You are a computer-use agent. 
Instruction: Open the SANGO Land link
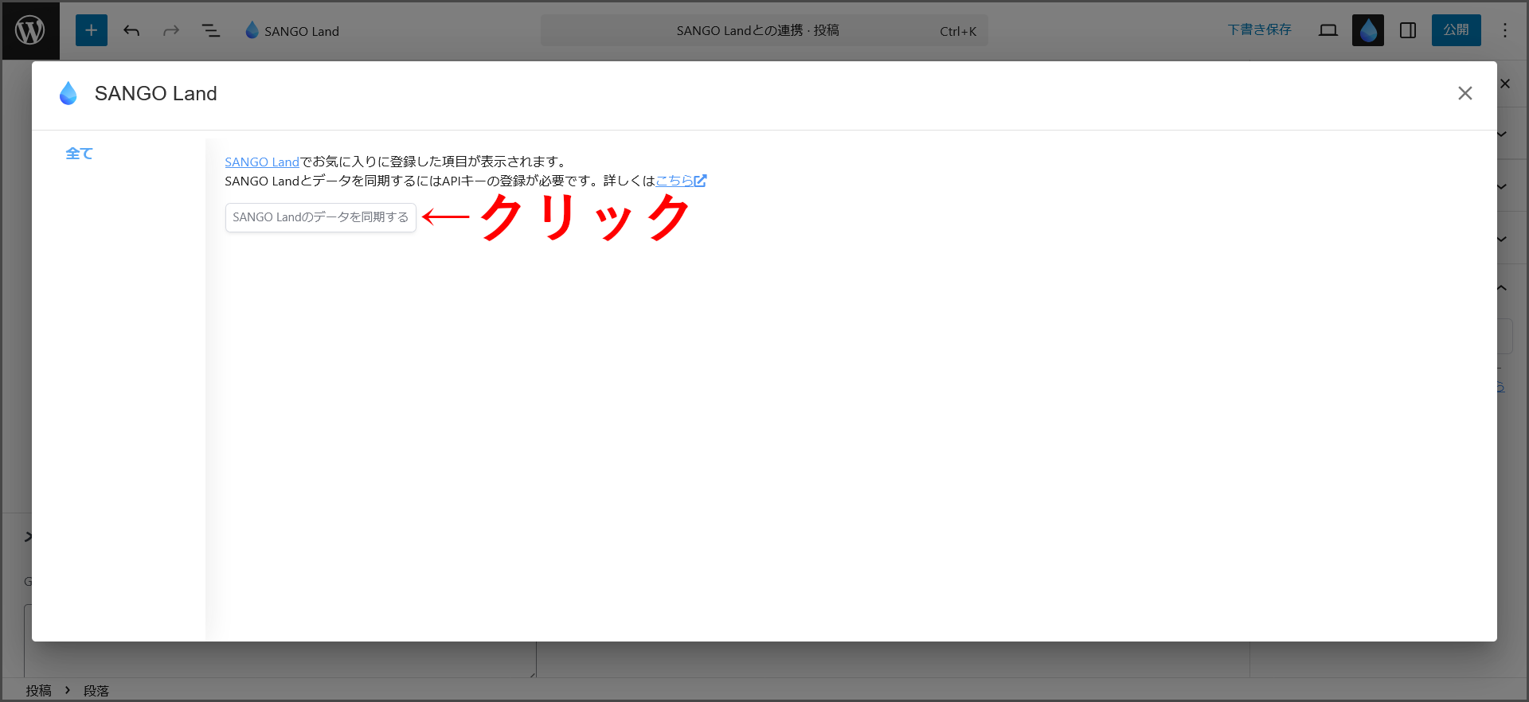click(262, 162)
